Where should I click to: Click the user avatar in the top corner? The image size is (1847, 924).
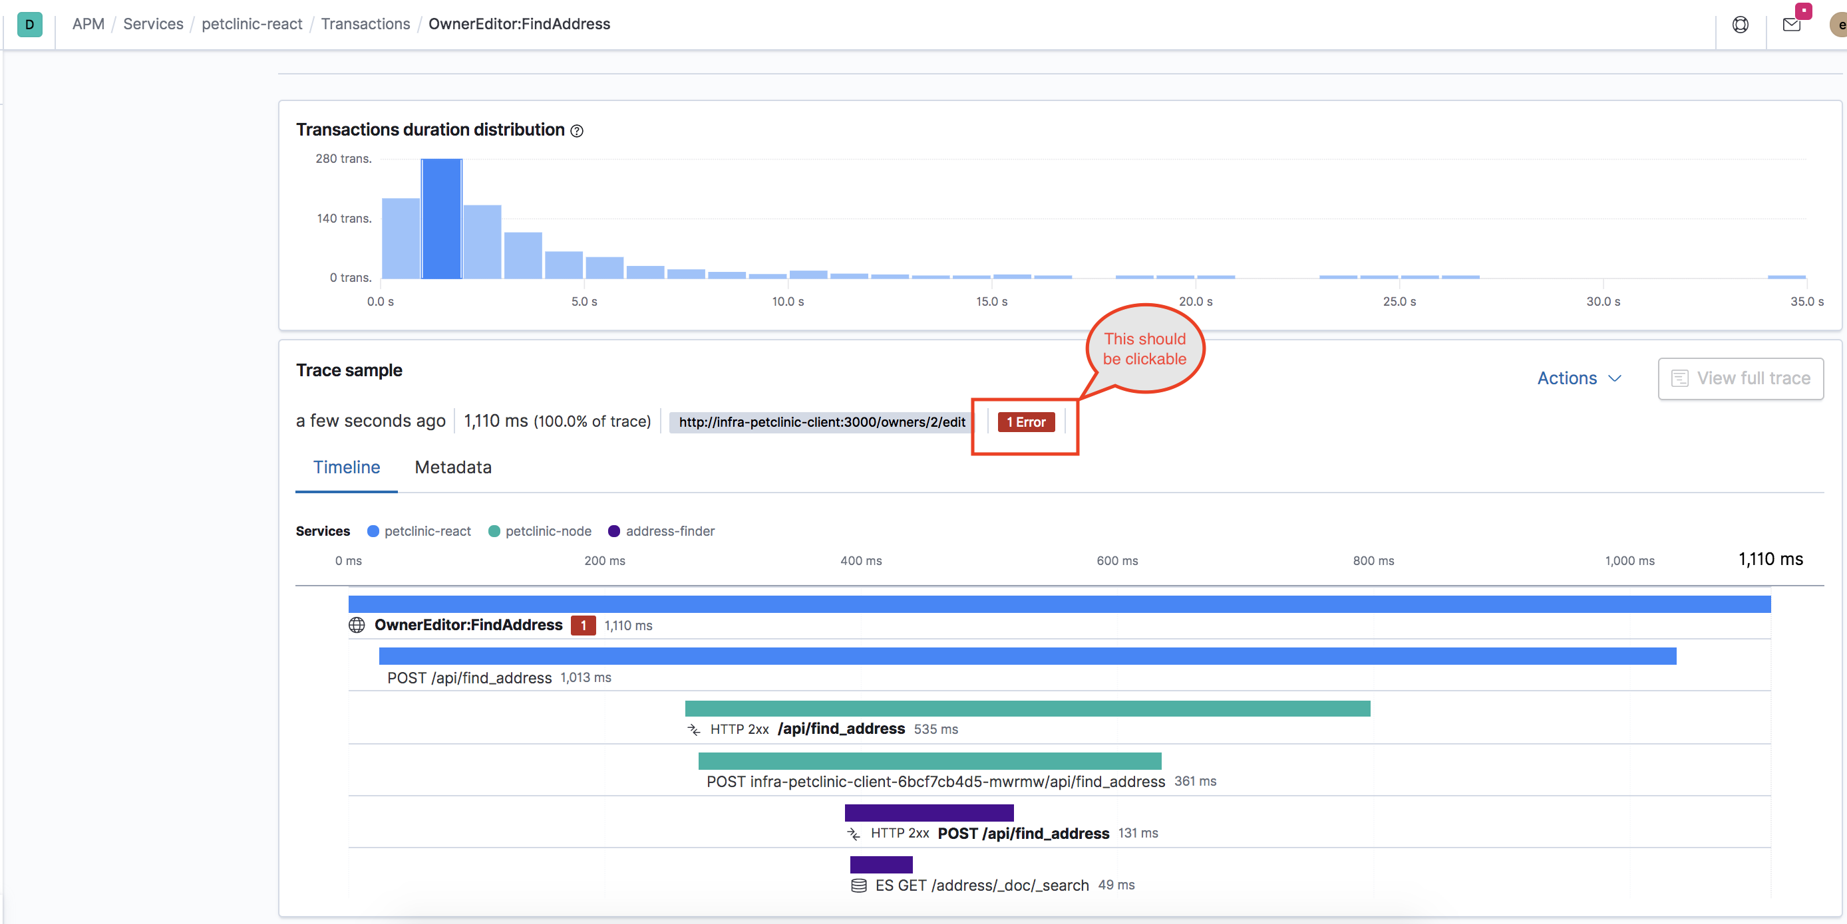tap(1839, 25)
